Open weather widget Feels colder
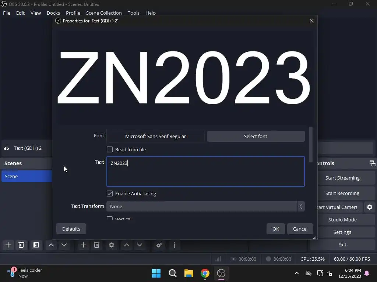Screen dimensions: 377x282 [x=25, y=273]
